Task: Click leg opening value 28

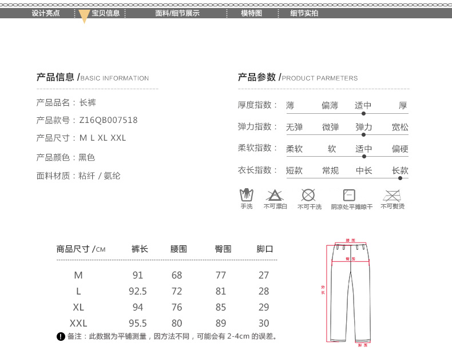Action: point(264,292)
